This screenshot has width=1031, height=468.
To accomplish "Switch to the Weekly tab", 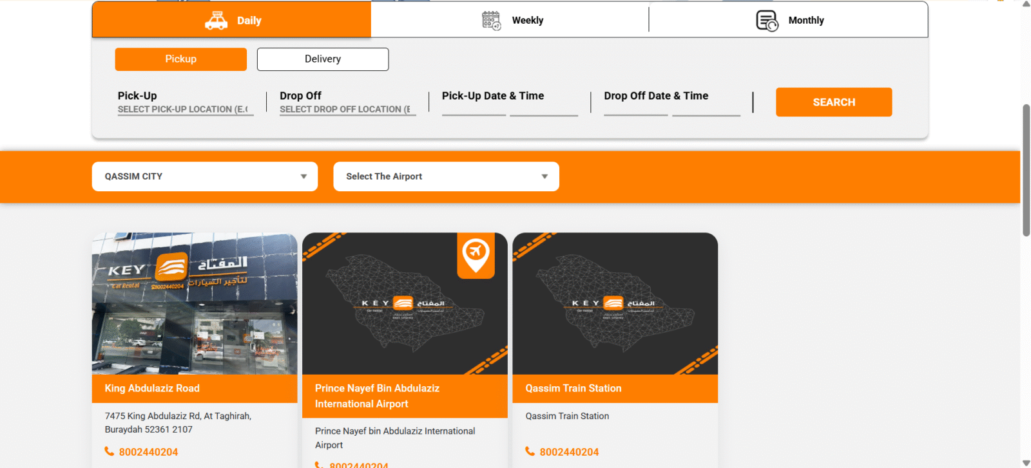I will (527, 21).
